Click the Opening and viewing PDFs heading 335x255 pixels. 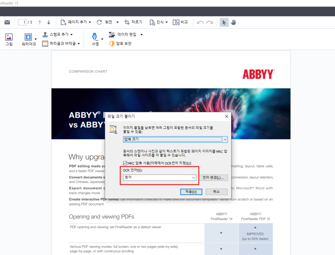[102, 217]
